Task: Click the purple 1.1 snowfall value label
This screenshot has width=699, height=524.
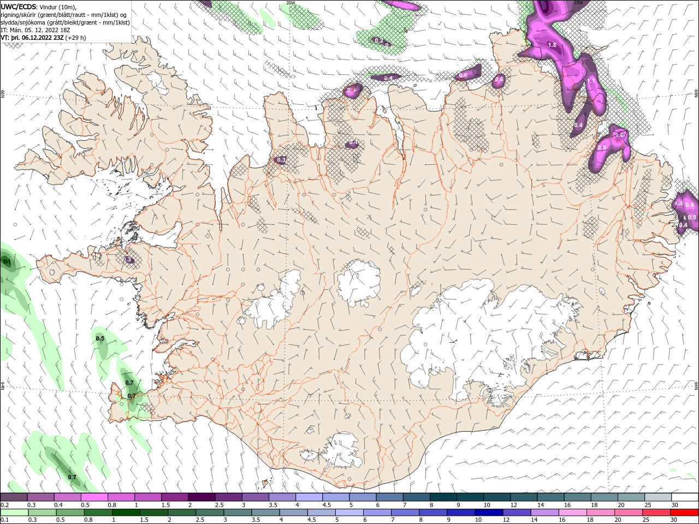Action: coord(590,81)
